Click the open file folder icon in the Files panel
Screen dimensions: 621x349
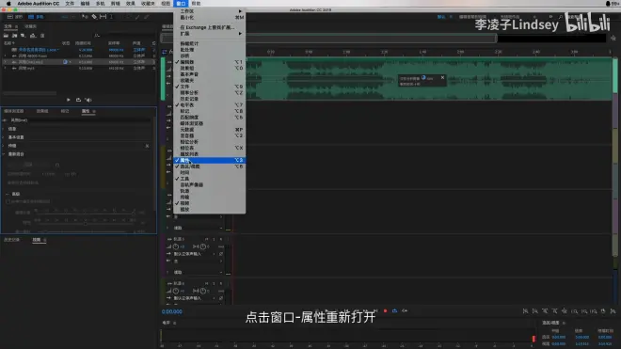pos(6,36)
